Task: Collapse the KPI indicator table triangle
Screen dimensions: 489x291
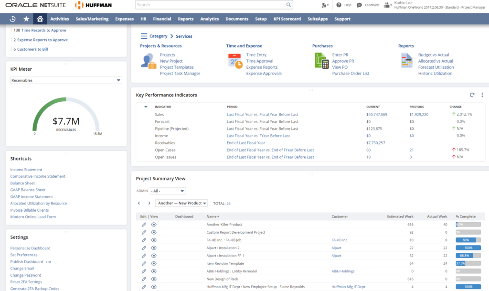Action: [146, 107]
